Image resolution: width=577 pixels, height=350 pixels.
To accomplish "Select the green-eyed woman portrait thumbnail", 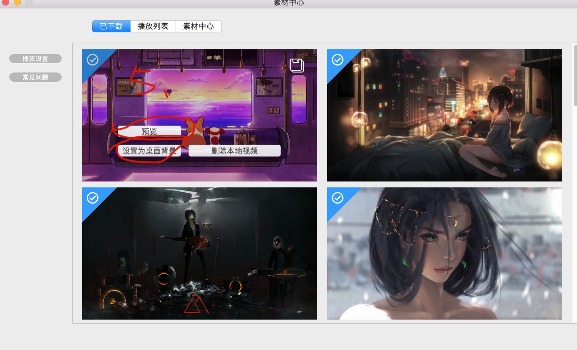I will pos(444,253).
